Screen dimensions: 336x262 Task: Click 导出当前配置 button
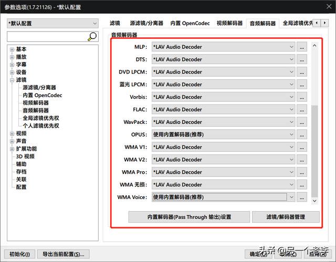(63, 254)
